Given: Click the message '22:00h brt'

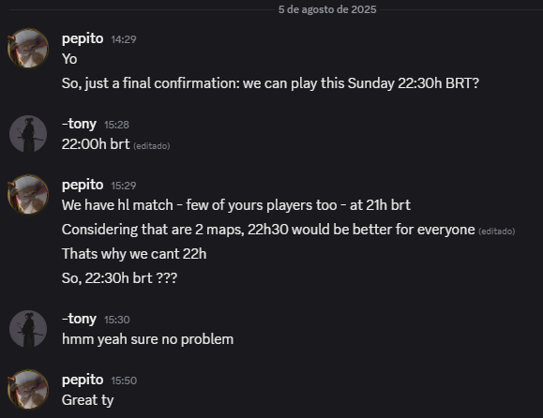Looking at the screenshot, I should click(x=96, y=144).
